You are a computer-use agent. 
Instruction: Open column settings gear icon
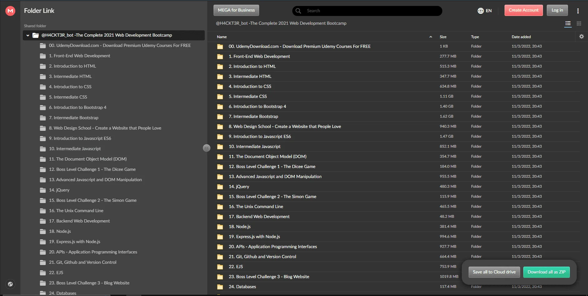(581, 37)
